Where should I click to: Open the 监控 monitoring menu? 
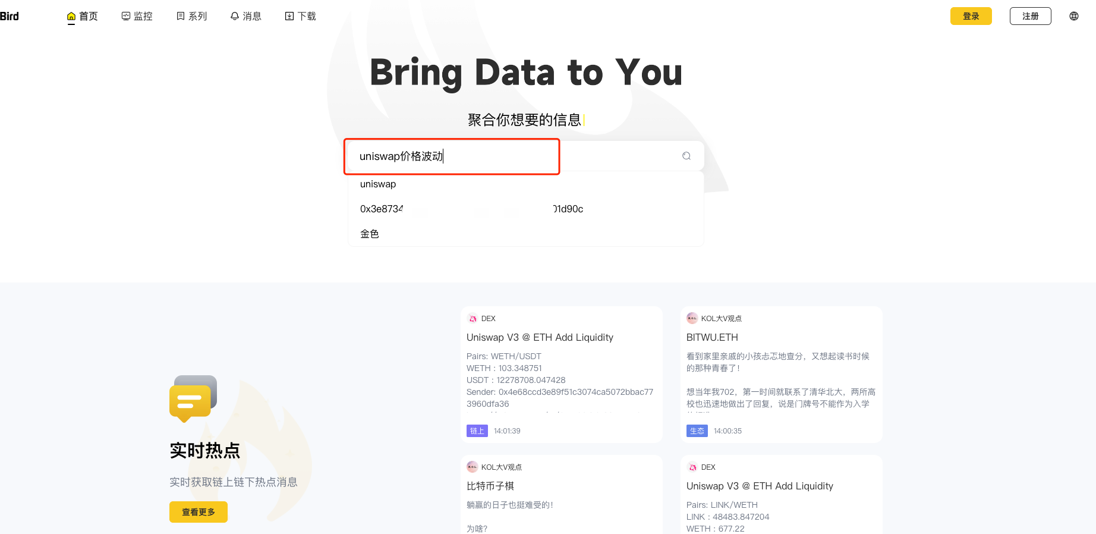[x=137, y=16]
